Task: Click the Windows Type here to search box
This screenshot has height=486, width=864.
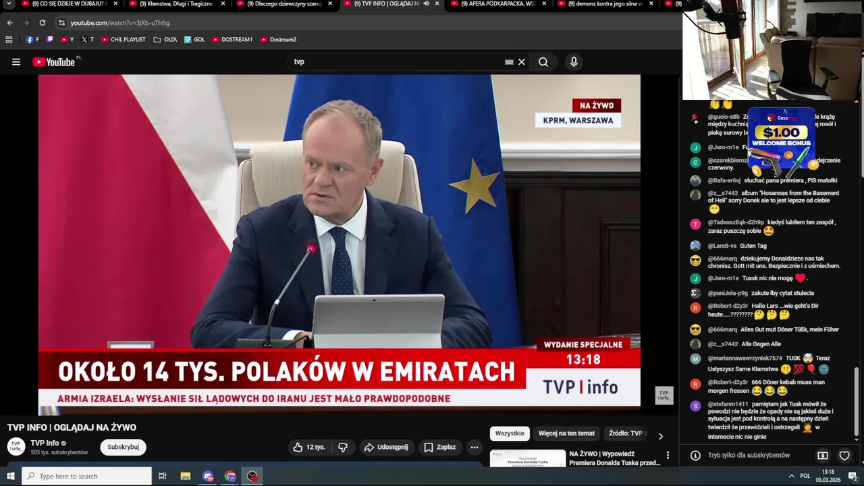Action: tap(86, 477)
